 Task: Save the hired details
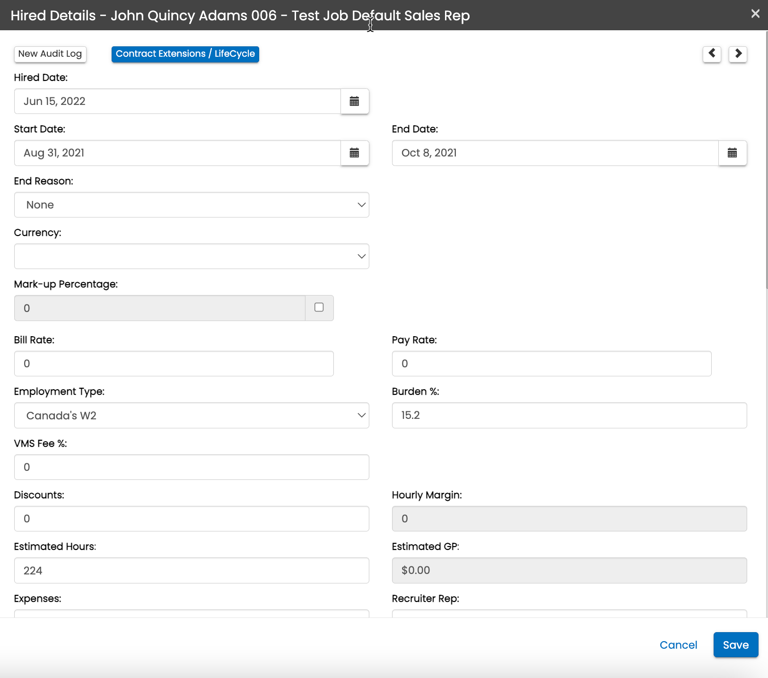coord(736,645)
